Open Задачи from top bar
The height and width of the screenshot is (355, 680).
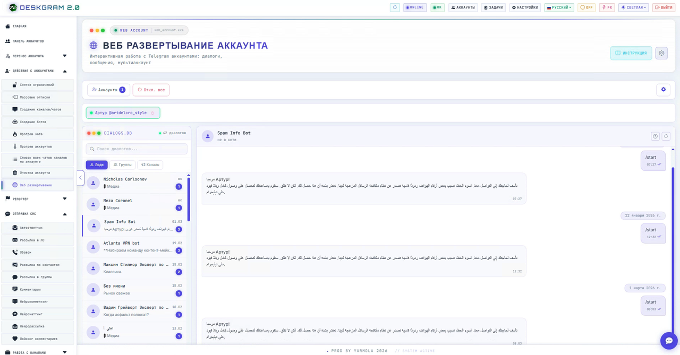[494, 7]
